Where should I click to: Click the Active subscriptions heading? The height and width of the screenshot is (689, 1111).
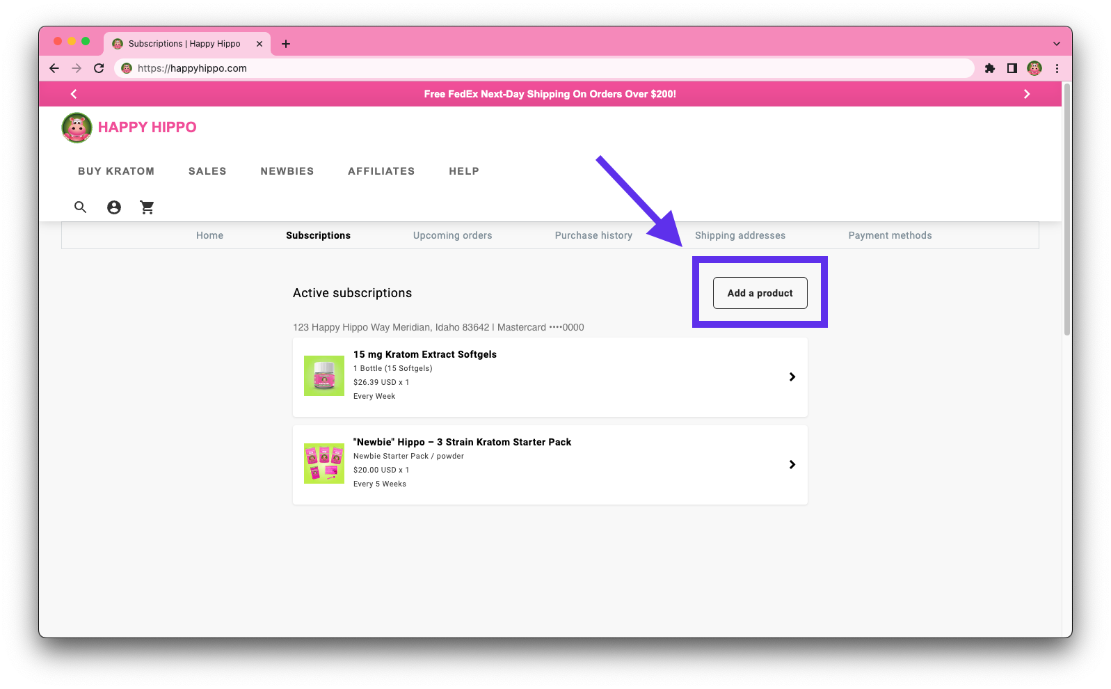pyautogui.click(x=352, y=293)
